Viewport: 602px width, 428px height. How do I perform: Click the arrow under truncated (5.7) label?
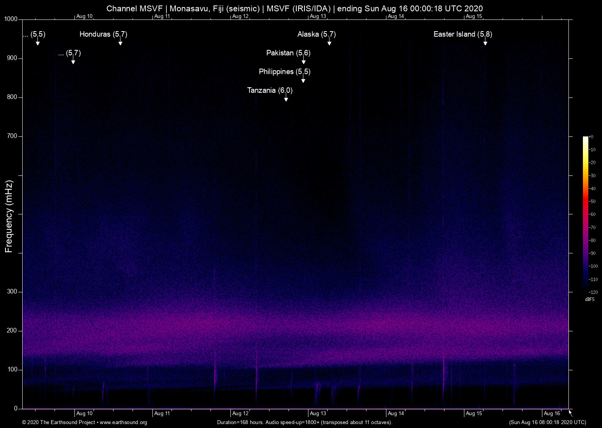coord(73,61)
